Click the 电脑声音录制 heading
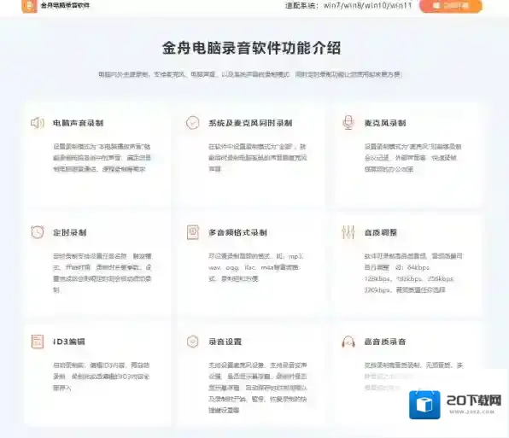509x438 pixels. coord(79,123)
